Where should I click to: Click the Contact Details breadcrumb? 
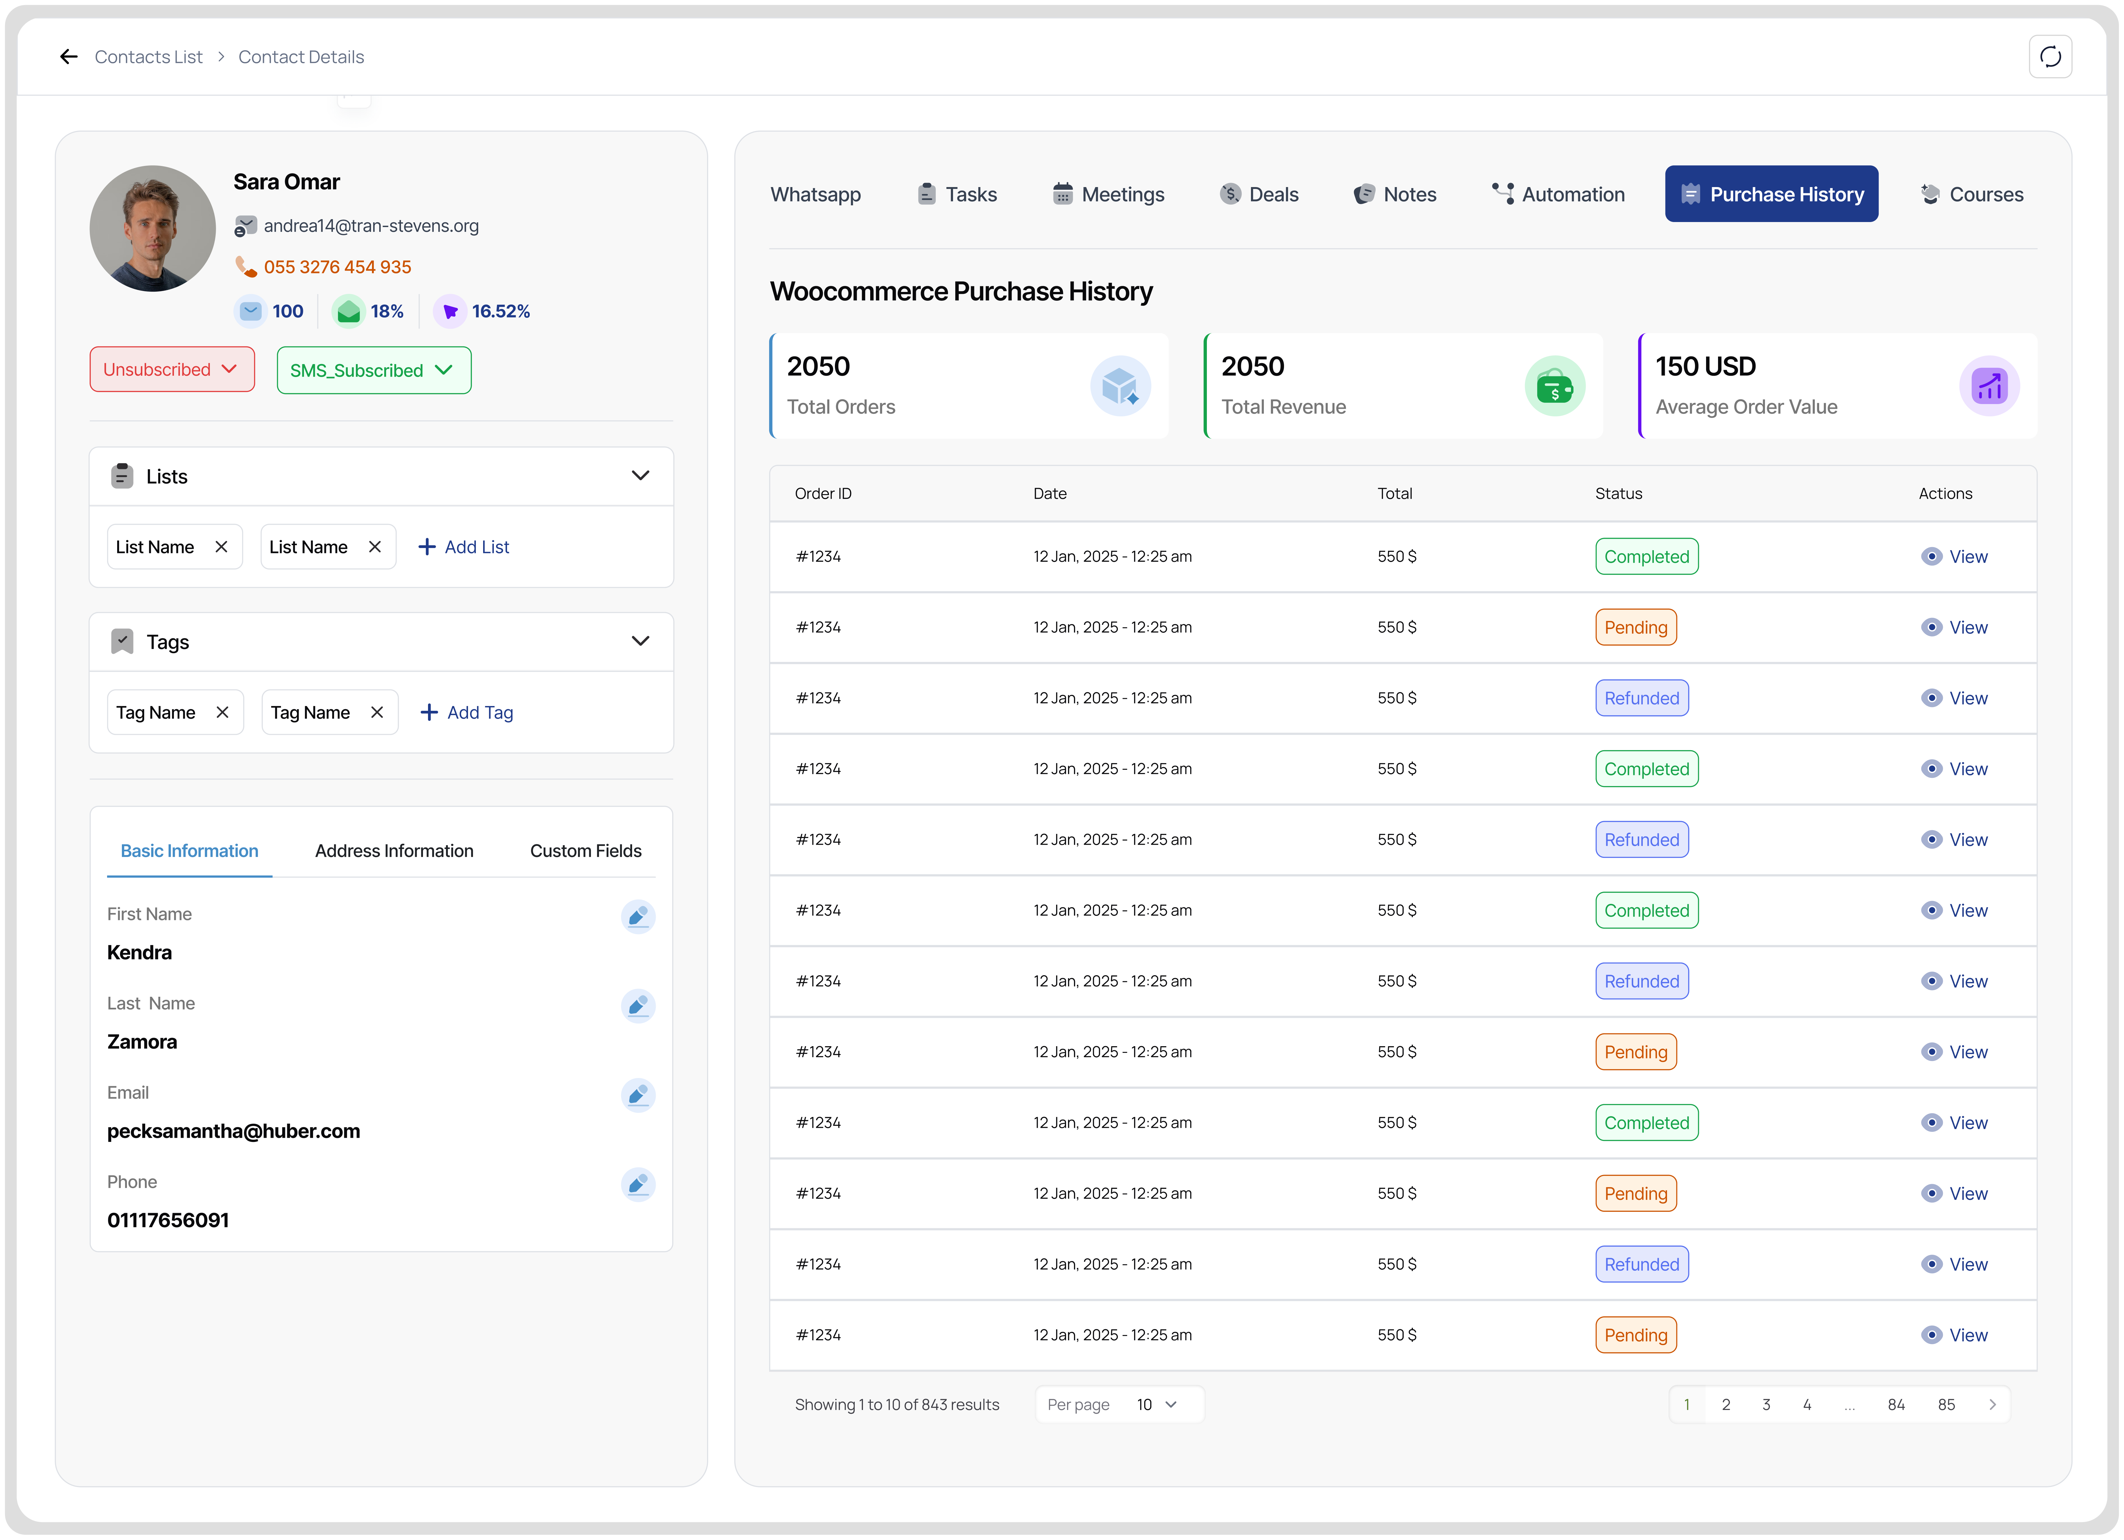[x=301, y=57]
